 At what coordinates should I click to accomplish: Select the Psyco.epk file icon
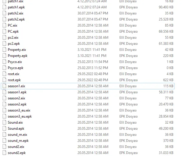click(4, 68)
